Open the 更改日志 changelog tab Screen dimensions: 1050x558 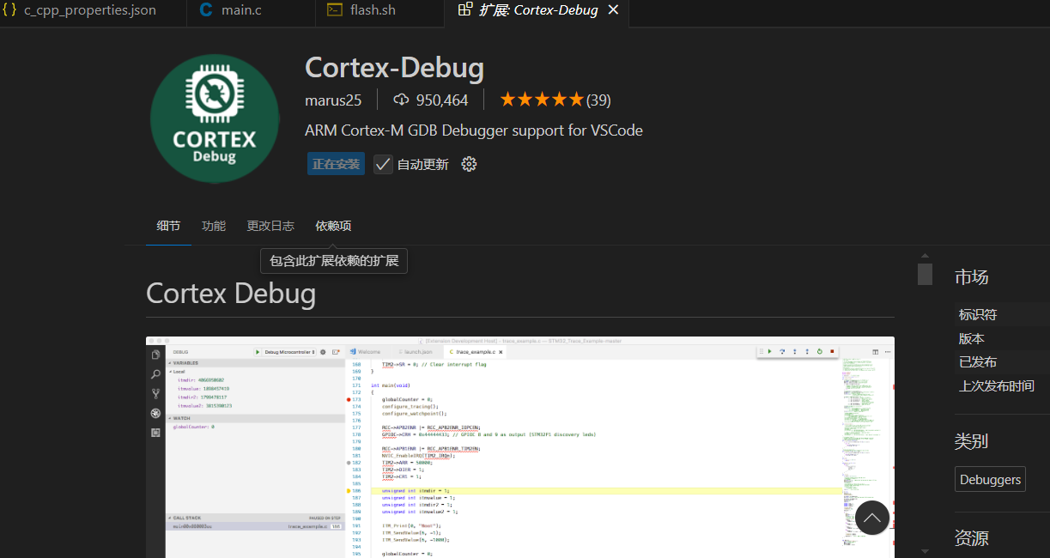point(270,226)
